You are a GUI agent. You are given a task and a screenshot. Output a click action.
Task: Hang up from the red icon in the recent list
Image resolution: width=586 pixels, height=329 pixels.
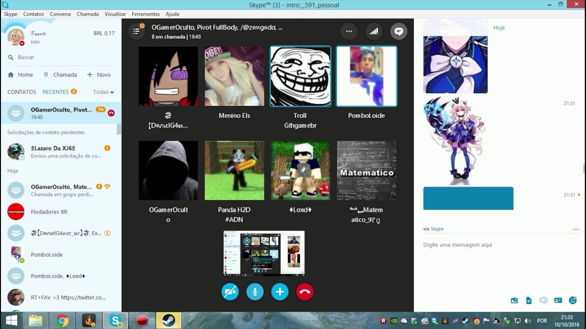111,113
